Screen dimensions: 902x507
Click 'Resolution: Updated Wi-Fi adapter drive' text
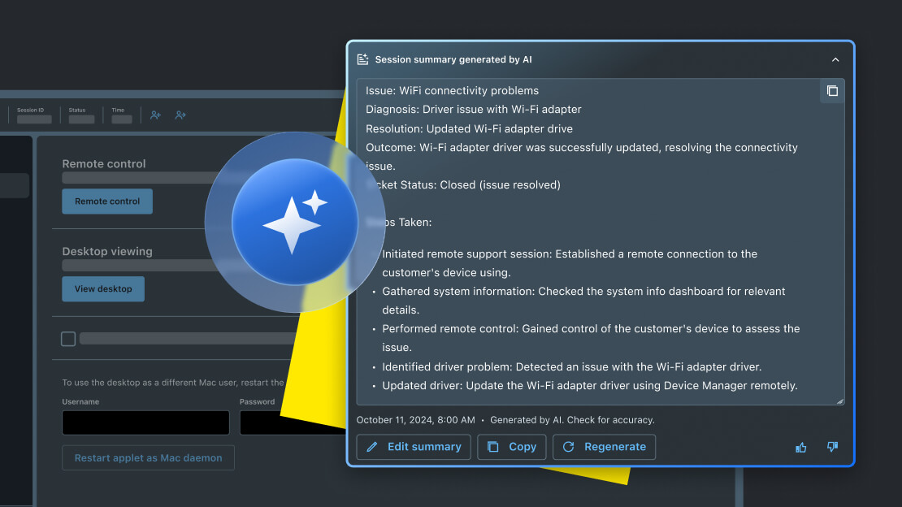point(470,129)
